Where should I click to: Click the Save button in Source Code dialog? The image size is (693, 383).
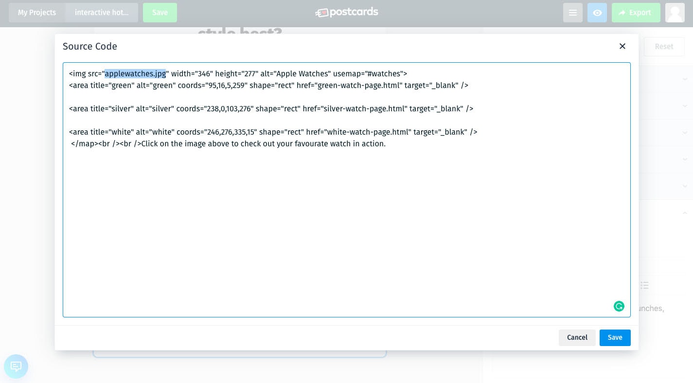(615, 337)
